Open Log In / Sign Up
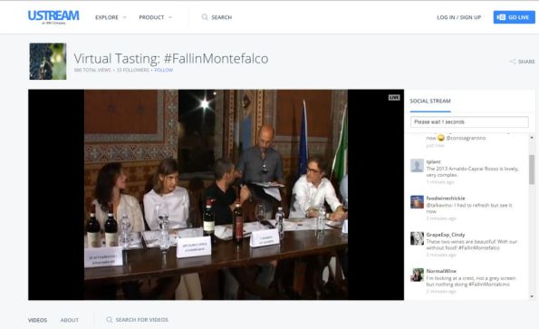 [459, 17]
